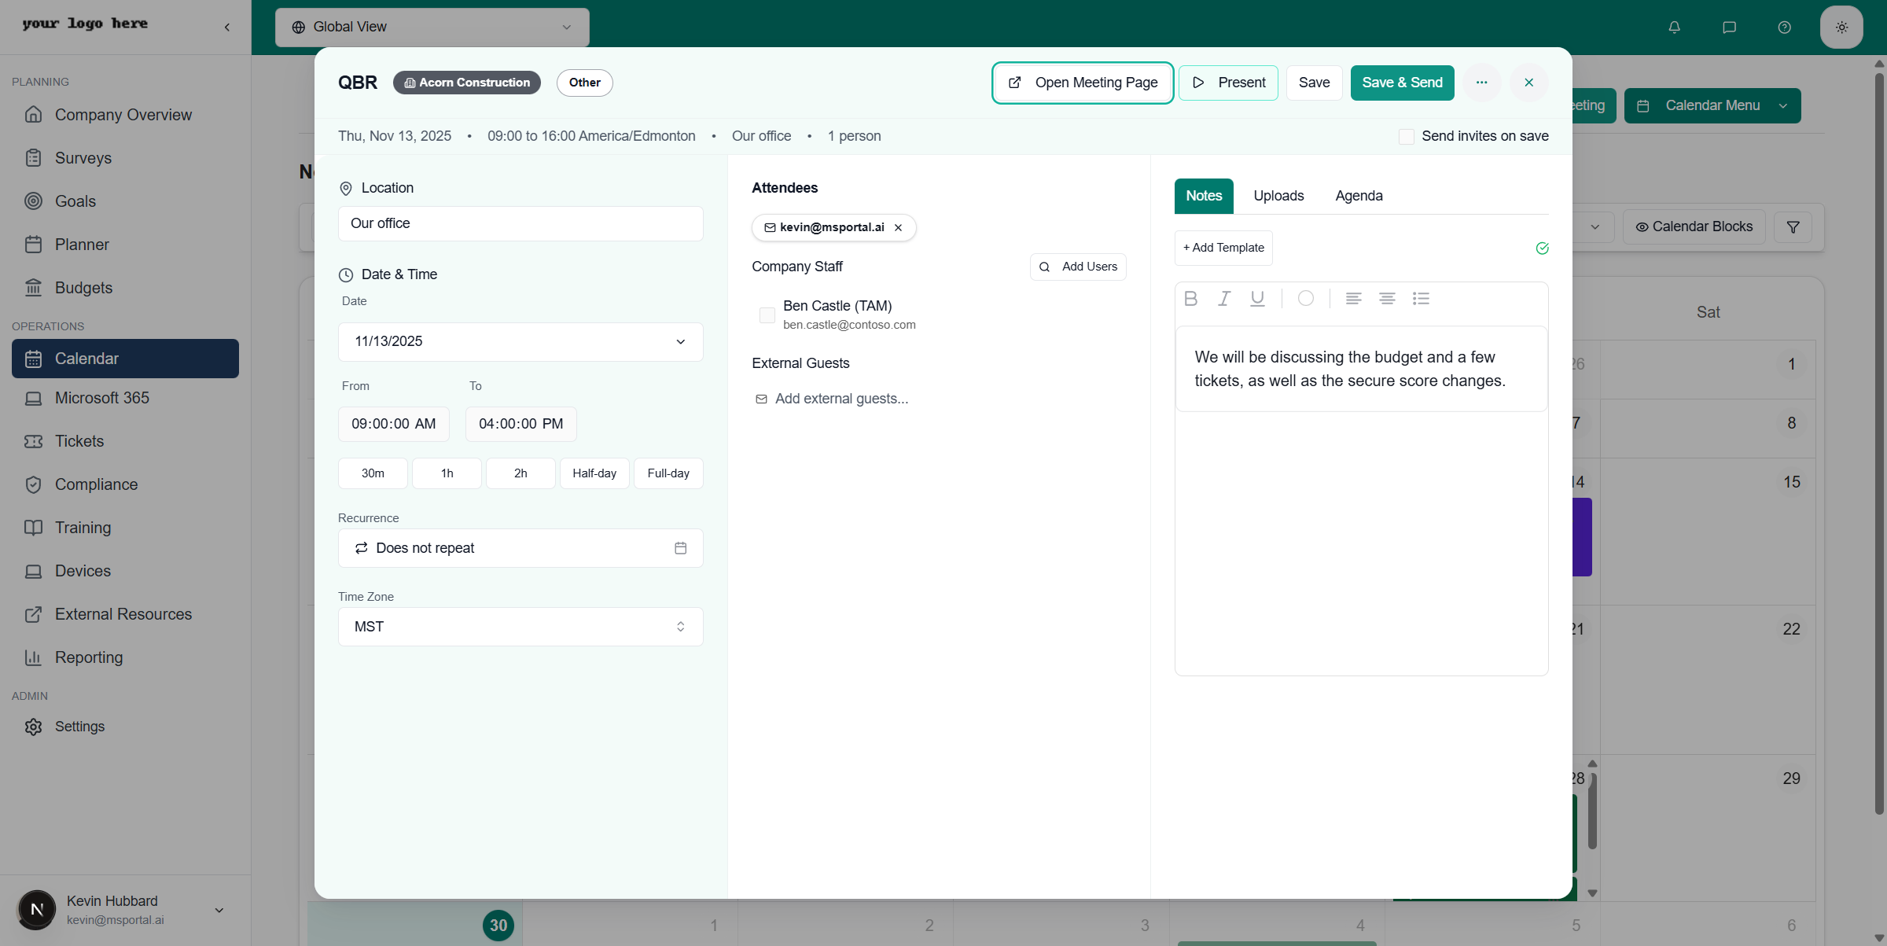This screenshot has width=1887, height=946.
Task: Apply italic formatting in notes editor
Action: (1223, 298)
